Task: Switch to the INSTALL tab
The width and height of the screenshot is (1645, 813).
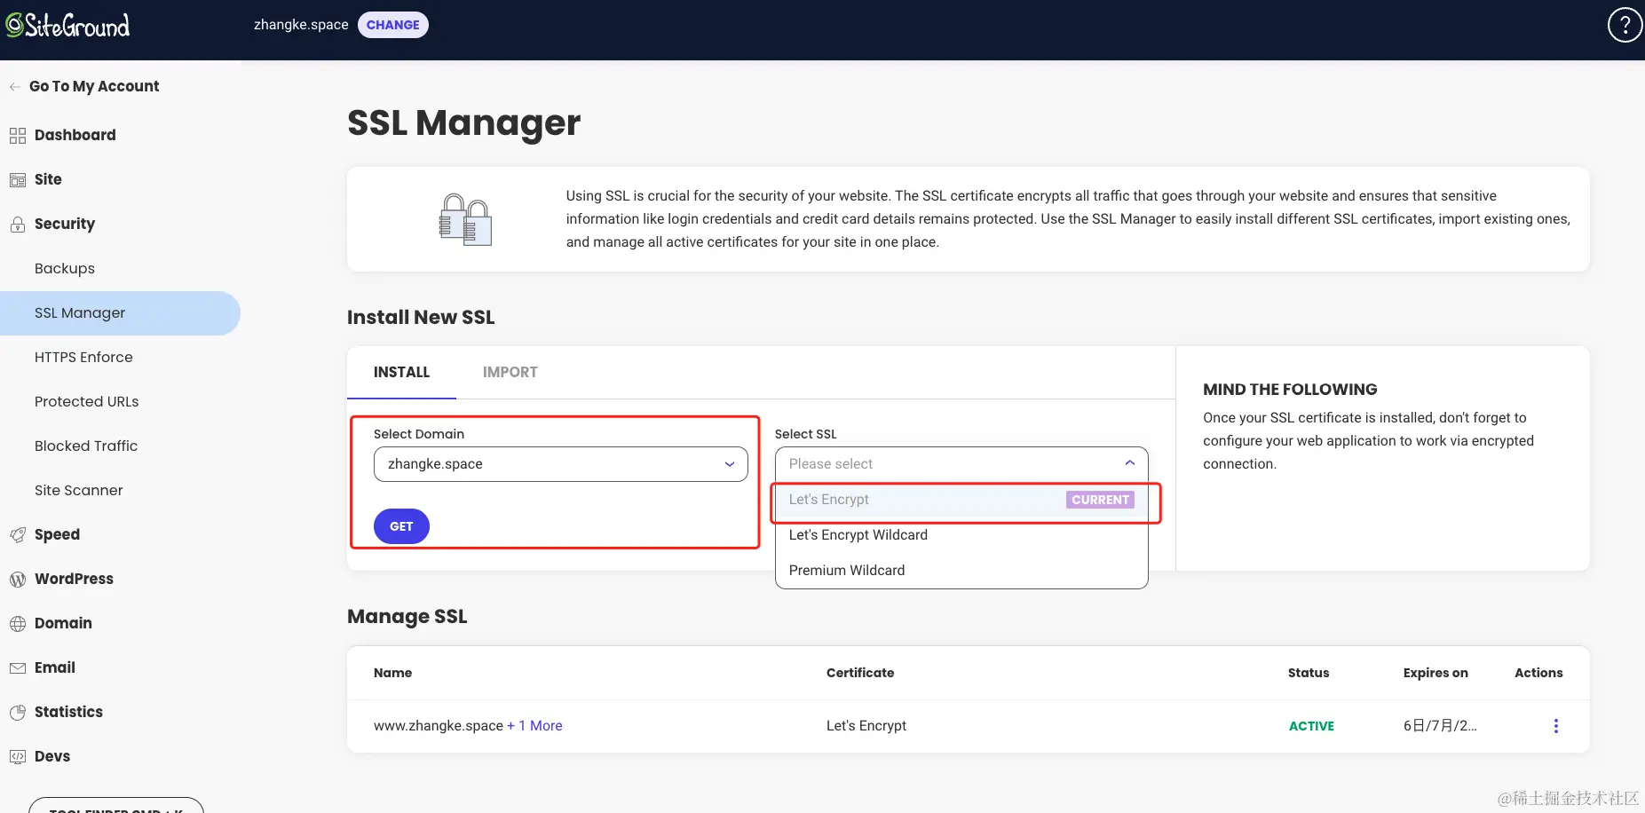Action: coord(401,372)
